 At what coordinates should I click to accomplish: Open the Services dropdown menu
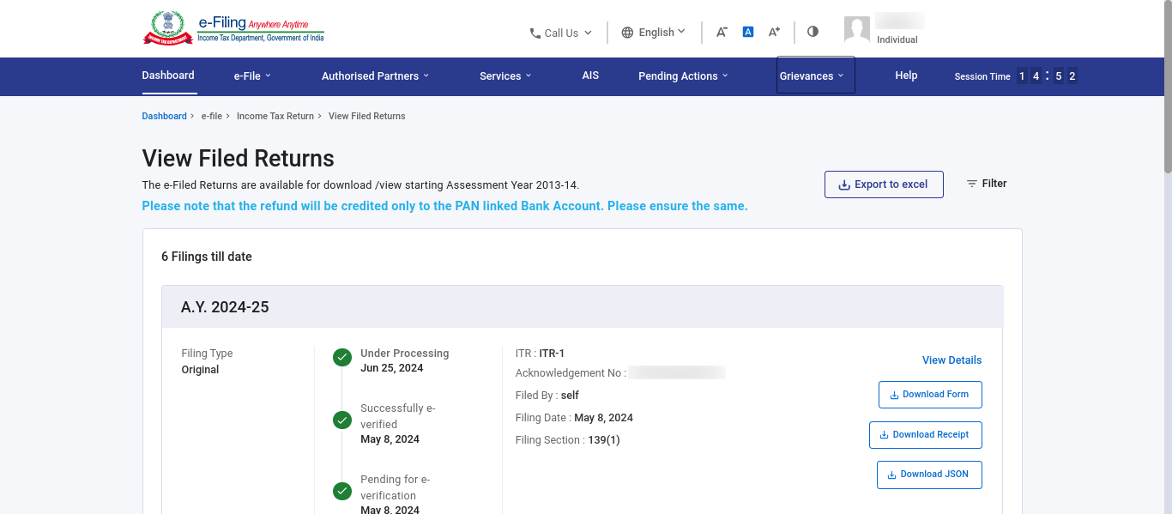pos(505,76)
